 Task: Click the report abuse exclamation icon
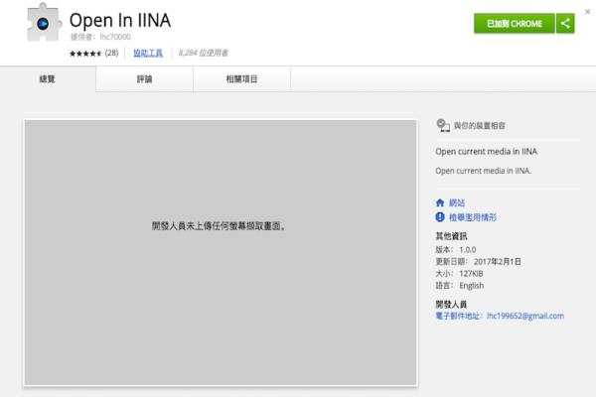[x=440, y=217]
